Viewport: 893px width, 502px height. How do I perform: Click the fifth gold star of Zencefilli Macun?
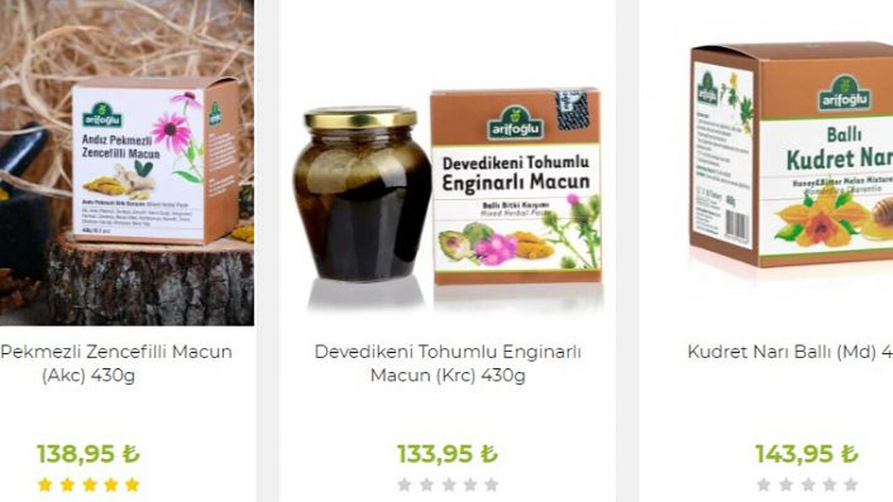tap(132, 485)
